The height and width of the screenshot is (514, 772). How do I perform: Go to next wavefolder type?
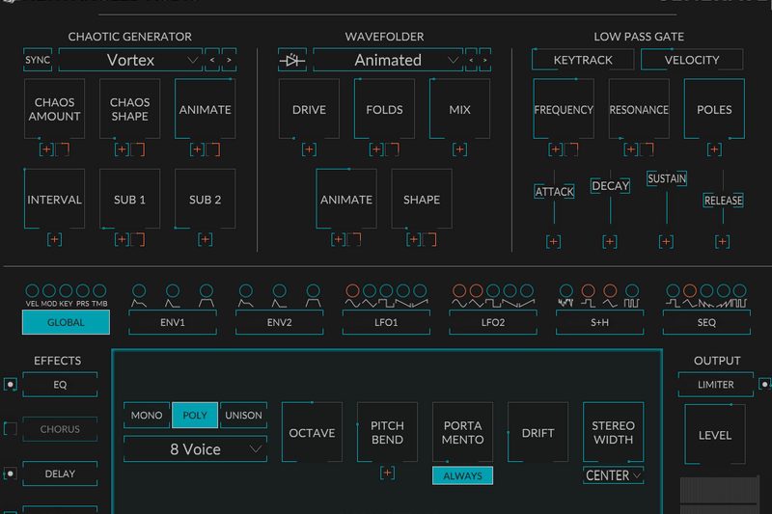pos(485,60)
